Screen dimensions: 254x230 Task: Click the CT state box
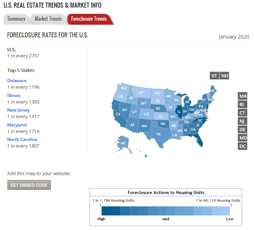point(243,113)
